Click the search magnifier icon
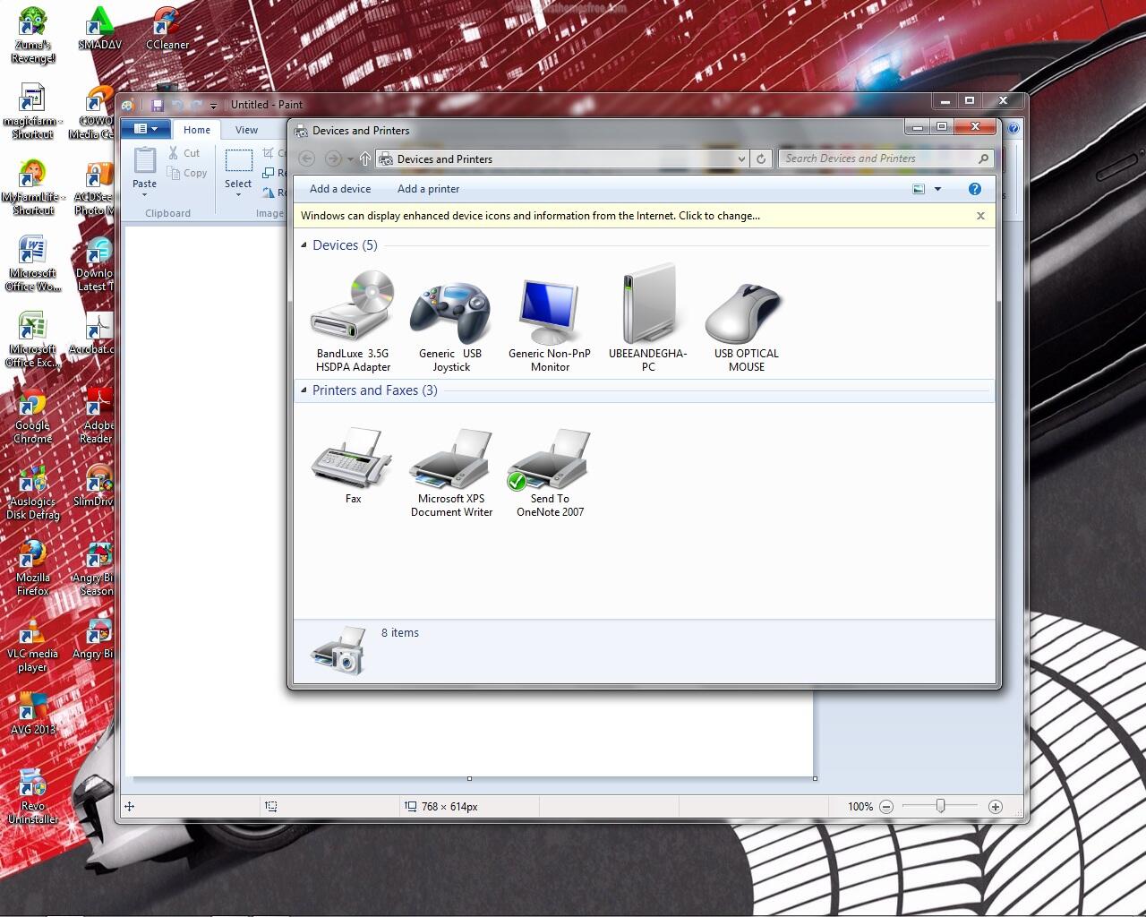 pos(984,159)
